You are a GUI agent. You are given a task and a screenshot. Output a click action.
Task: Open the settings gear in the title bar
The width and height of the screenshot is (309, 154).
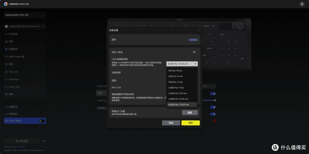point(302,4)
